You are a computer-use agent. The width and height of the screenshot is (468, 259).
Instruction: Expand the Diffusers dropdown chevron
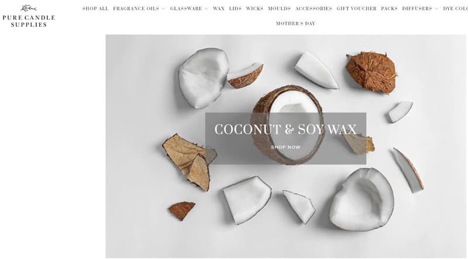click(x=436, y=9)
